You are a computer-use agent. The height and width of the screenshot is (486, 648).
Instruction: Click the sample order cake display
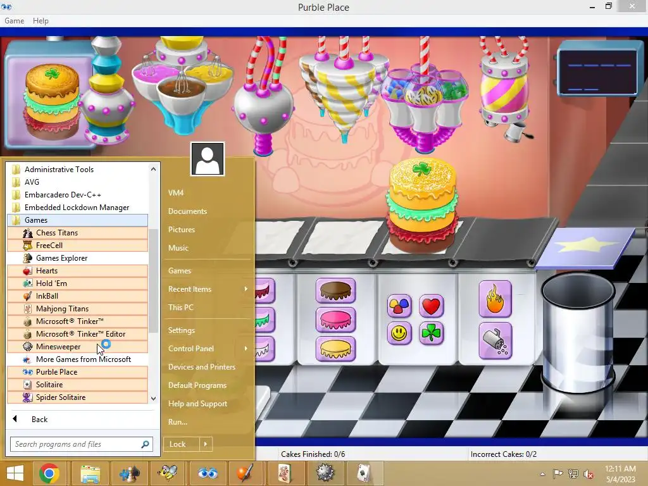pos(52,102)
